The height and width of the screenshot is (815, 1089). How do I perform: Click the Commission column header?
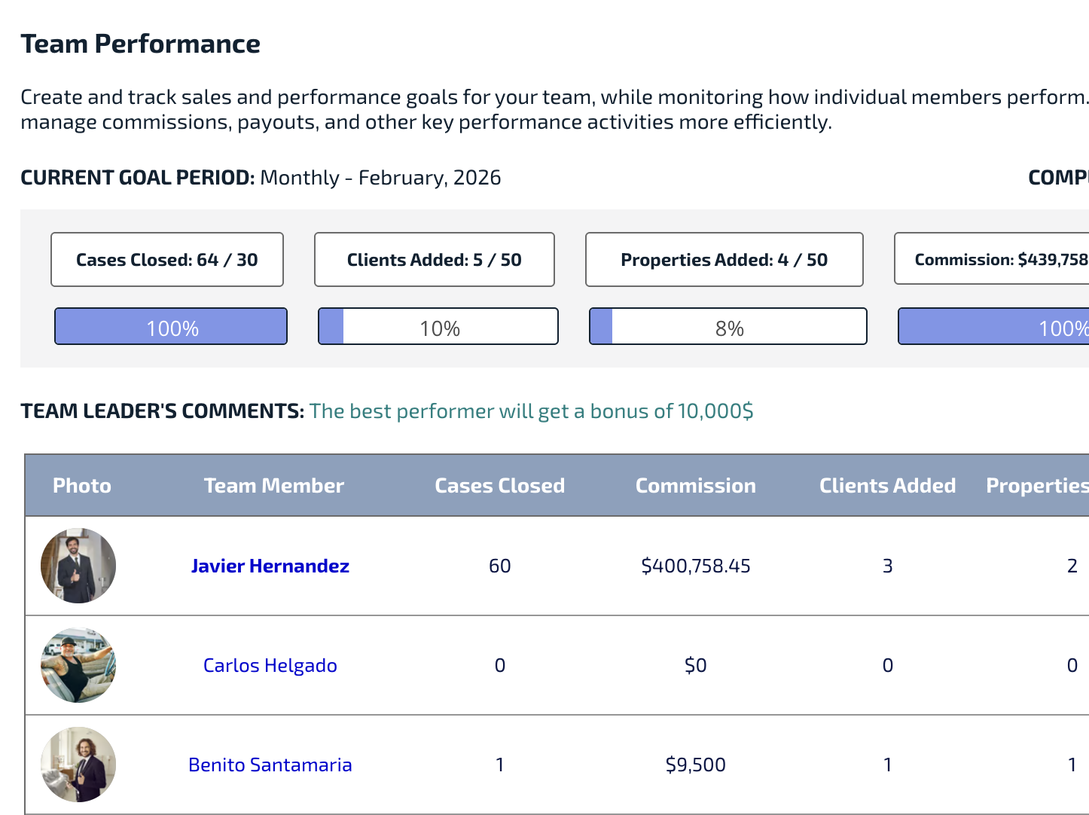[x=695, y=486]
